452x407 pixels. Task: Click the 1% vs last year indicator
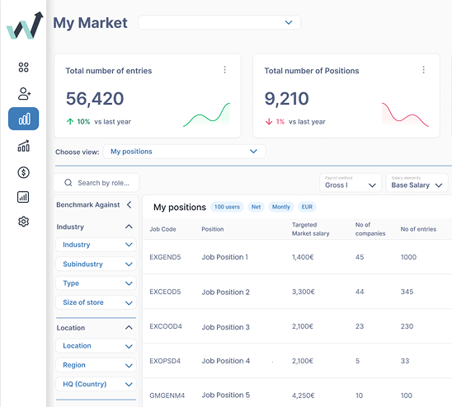[295, 122]
